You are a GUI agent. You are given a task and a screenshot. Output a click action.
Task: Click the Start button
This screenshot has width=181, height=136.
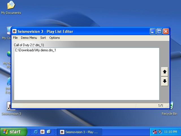[x=14, y=132]
